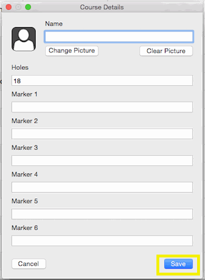Save the course details
This screenshot has height=280, width=205.
point(178,264)
